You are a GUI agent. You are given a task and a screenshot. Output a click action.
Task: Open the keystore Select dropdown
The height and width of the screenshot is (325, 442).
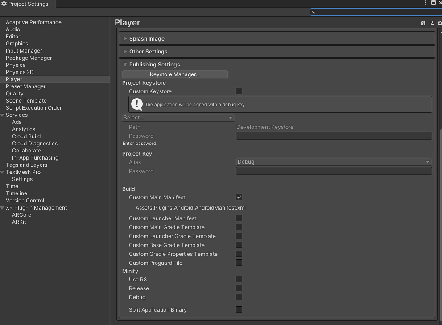[x=178, y=117]
